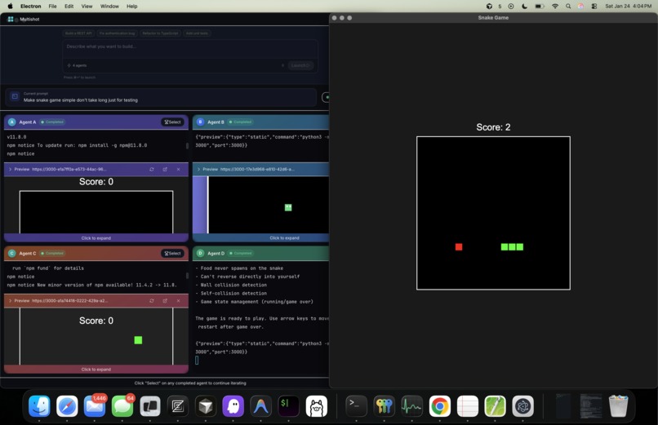This screenshot has height=425, width=658.
Task: Open Agent A preview in external window
Action: click(x=165, y=170)
